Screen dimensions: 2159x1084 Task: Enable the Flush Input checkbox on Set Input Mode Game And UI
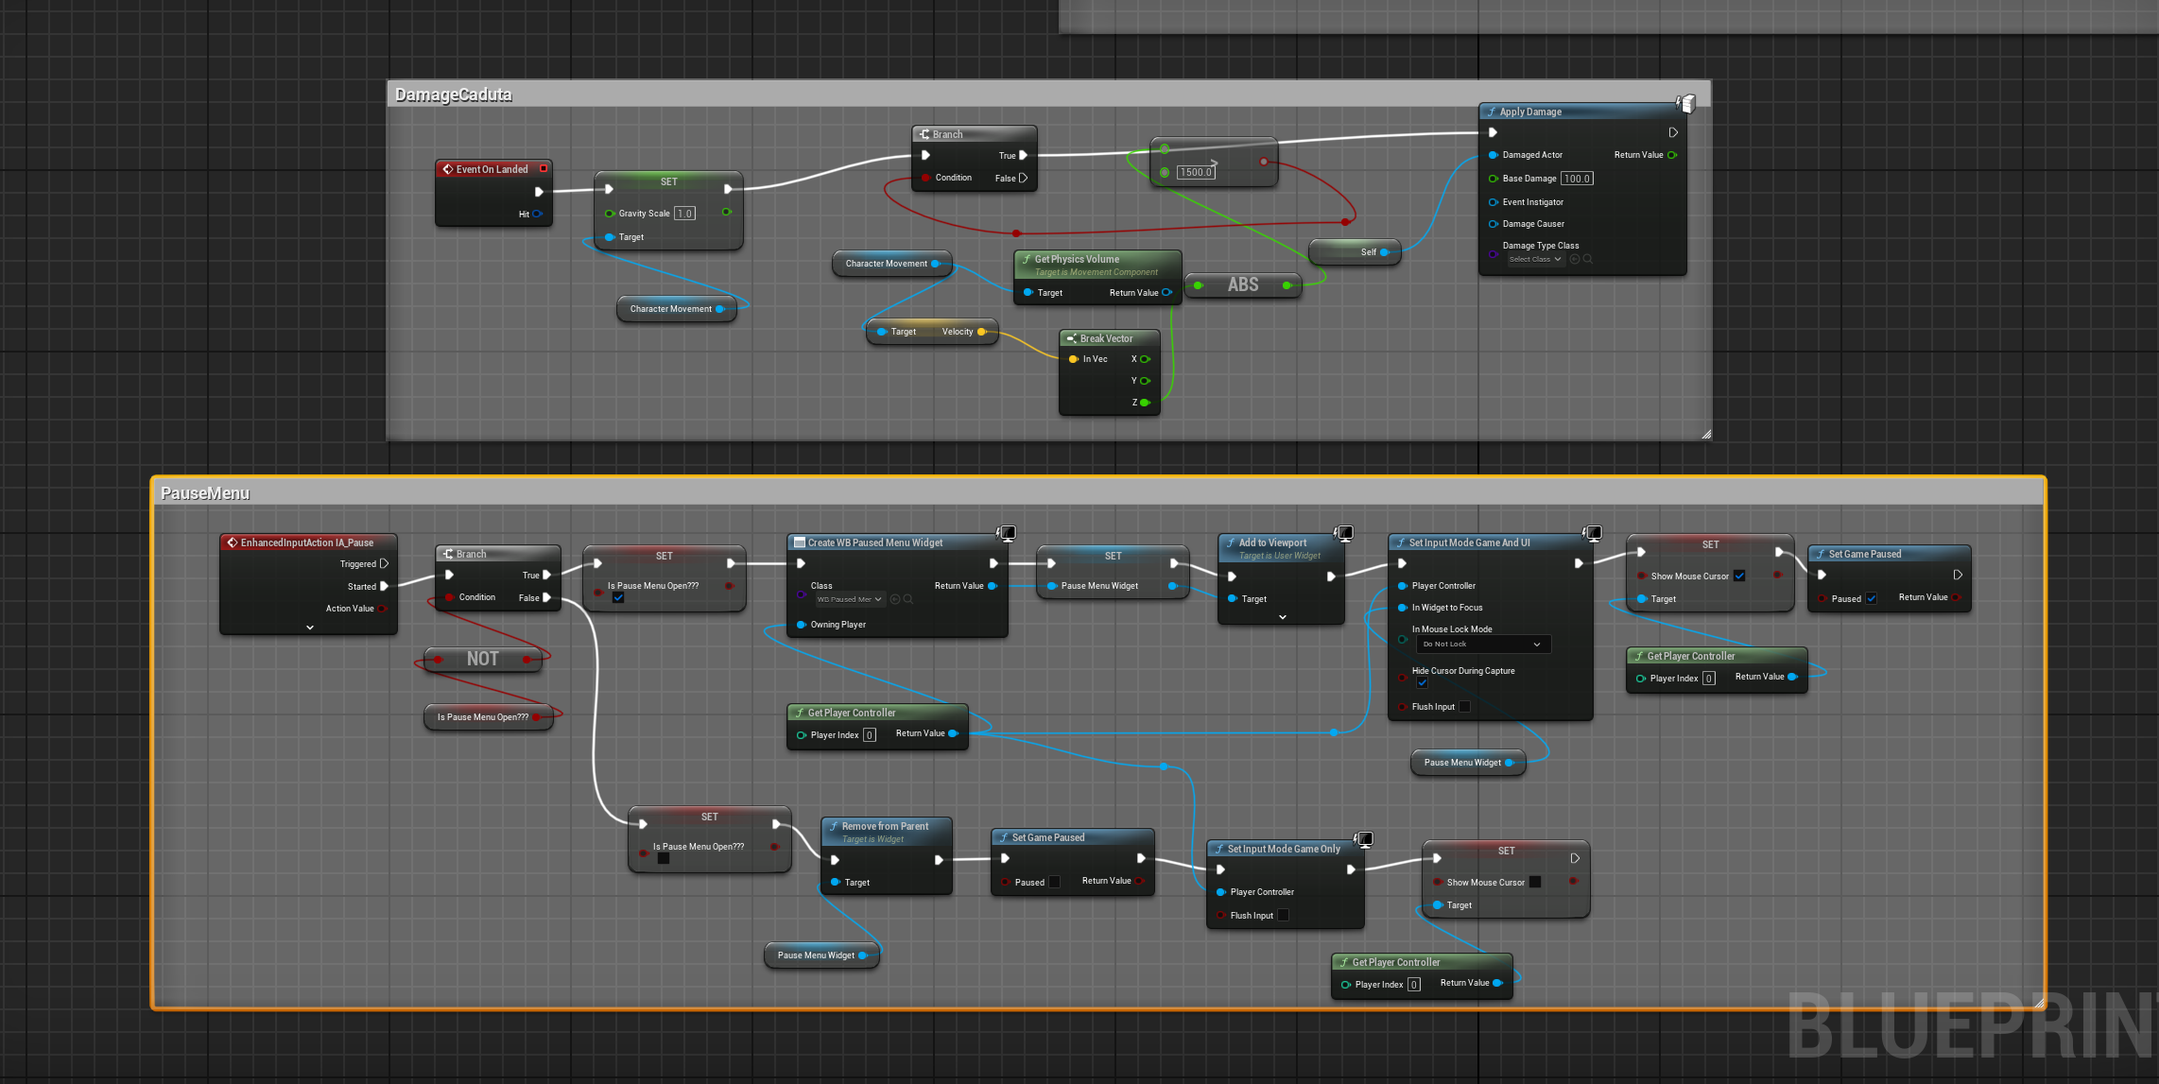click(1464, 707)
